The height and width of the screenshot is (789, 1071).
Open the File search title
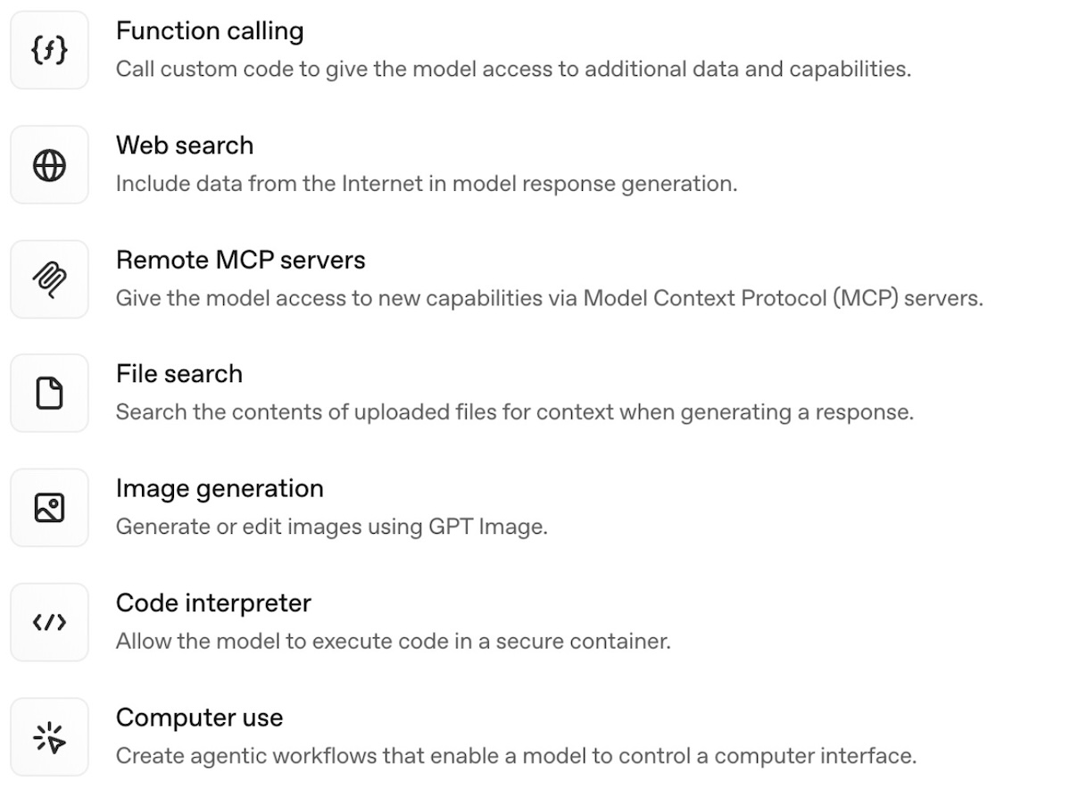pyautogui.click(x=179, y=374)
